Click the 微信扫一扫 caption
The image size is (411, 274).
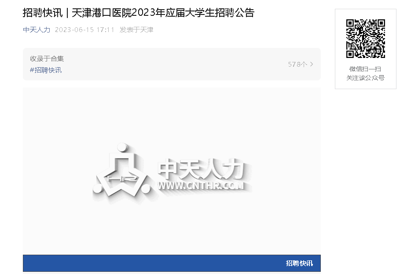365,69
